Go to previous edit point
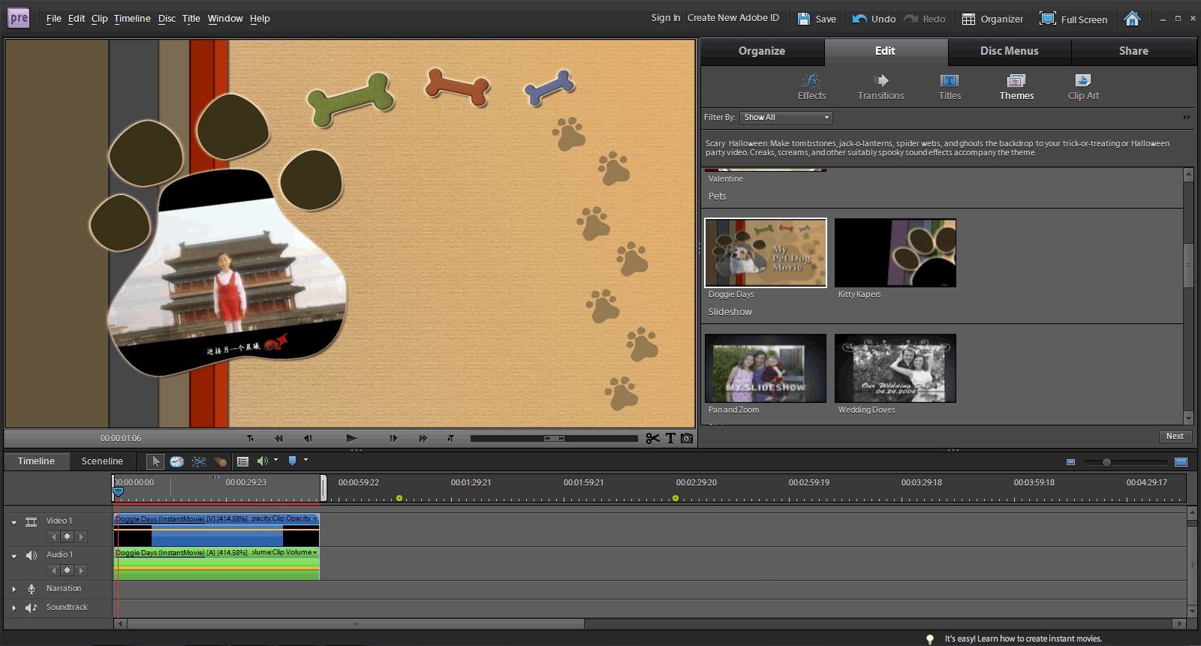This screenshot has width=1201, height=646. [250, 438]
